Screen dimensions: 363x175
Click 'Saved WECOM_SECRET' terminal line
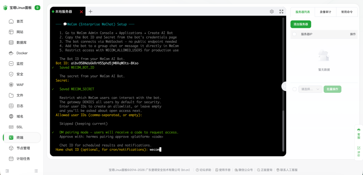pos(77,89)
